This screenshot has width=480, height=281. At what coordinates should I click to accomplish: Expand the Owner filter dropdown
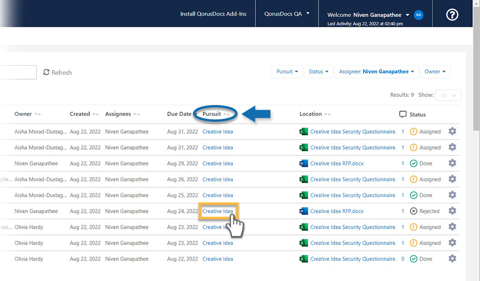coord(435,71)
